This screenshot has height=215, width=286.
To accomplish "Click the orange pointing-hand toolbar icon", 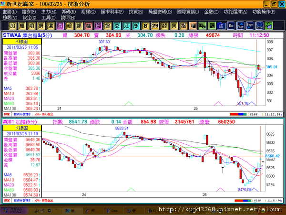I will [x=193, y=26].
